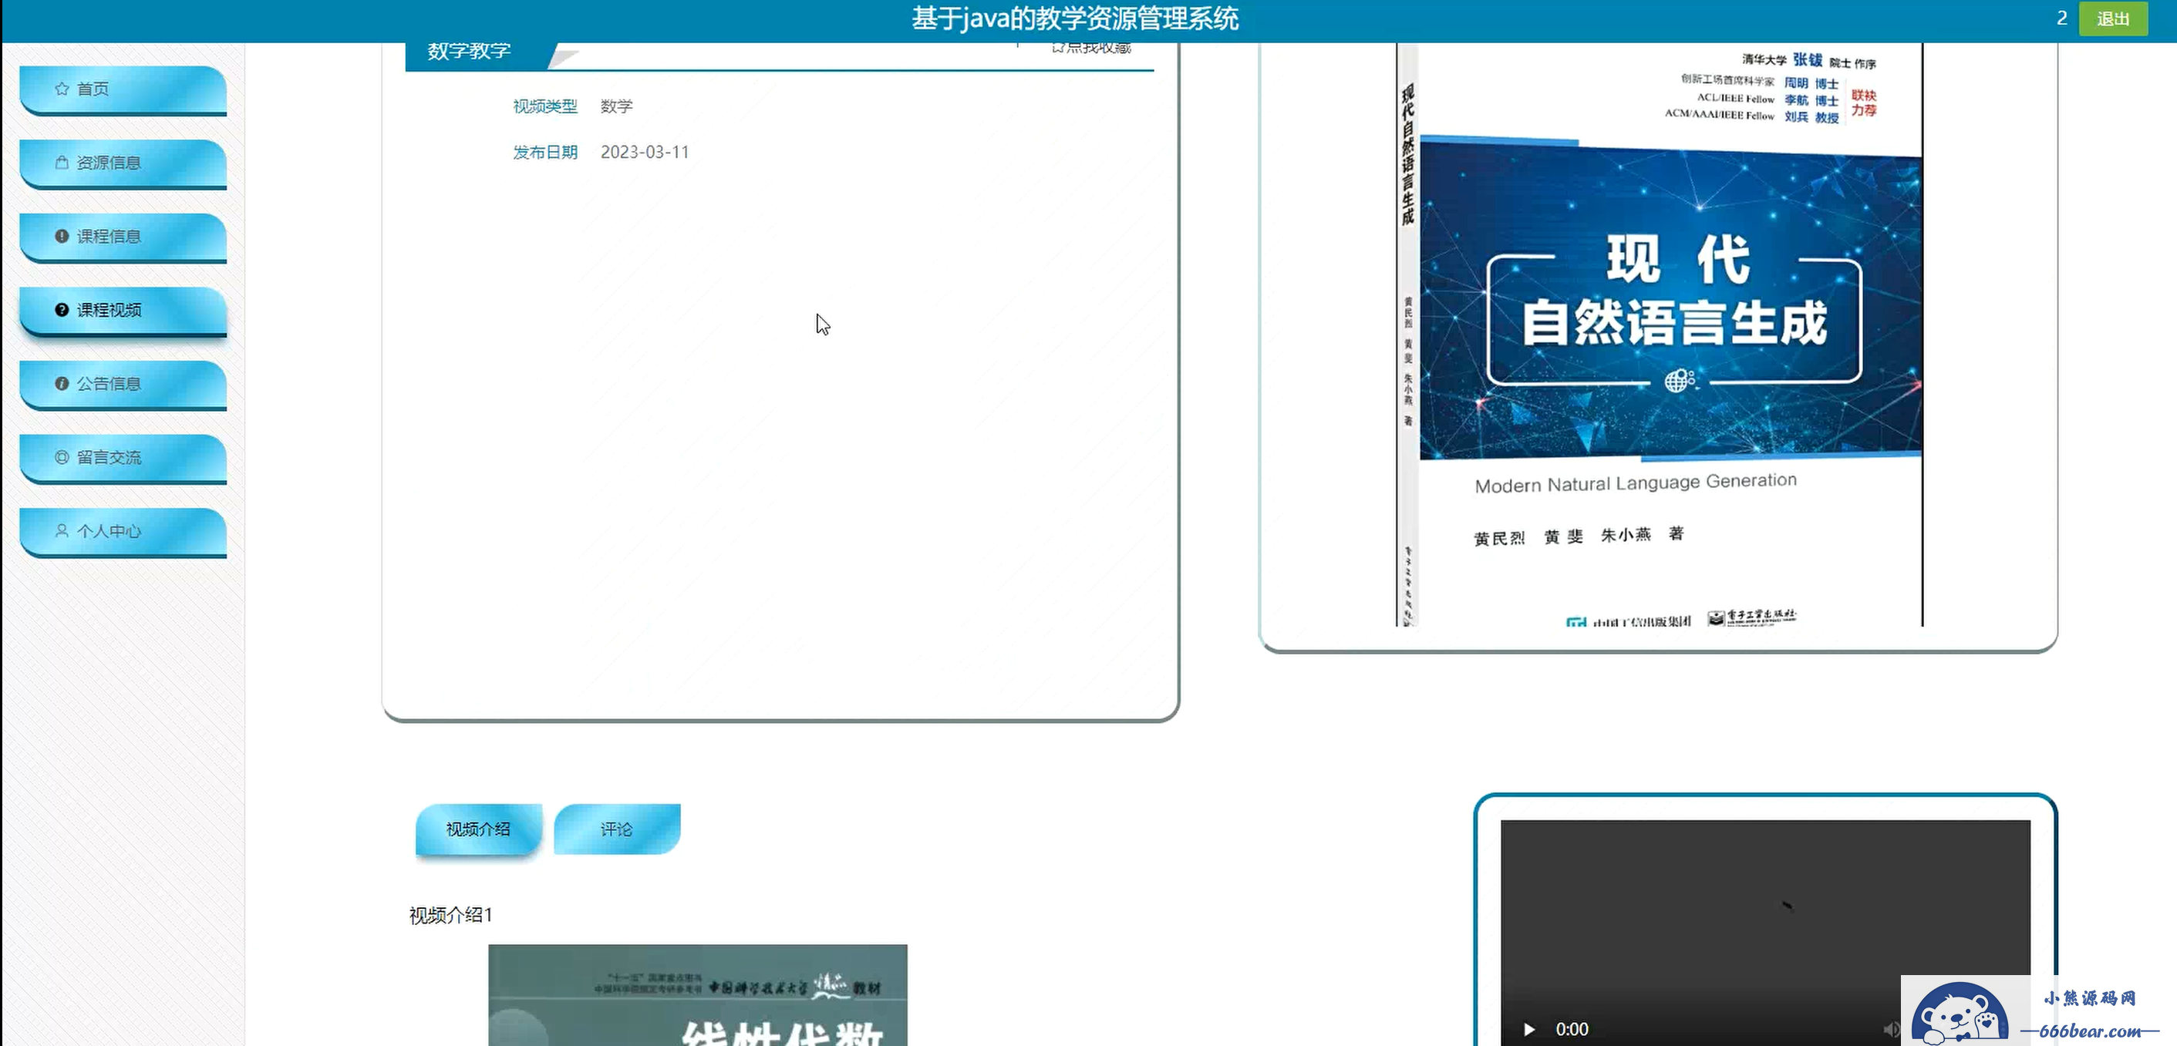The width and height of the screenshot is (2177, 1046).
Task: Go to 课程信息 sidebar item
Action: coord(123,237)
